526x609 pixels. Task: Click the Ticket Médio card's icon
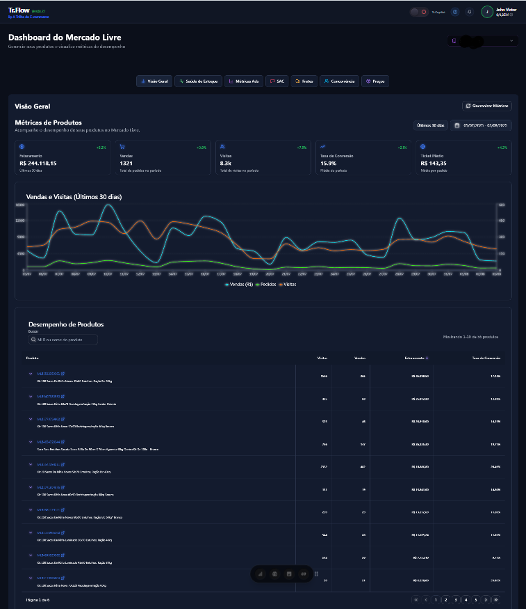coord(423,146)
